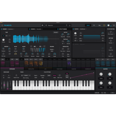Open the hamburger main menu
The width and height of the screenshot is (116, 116).
pos(2,25)
